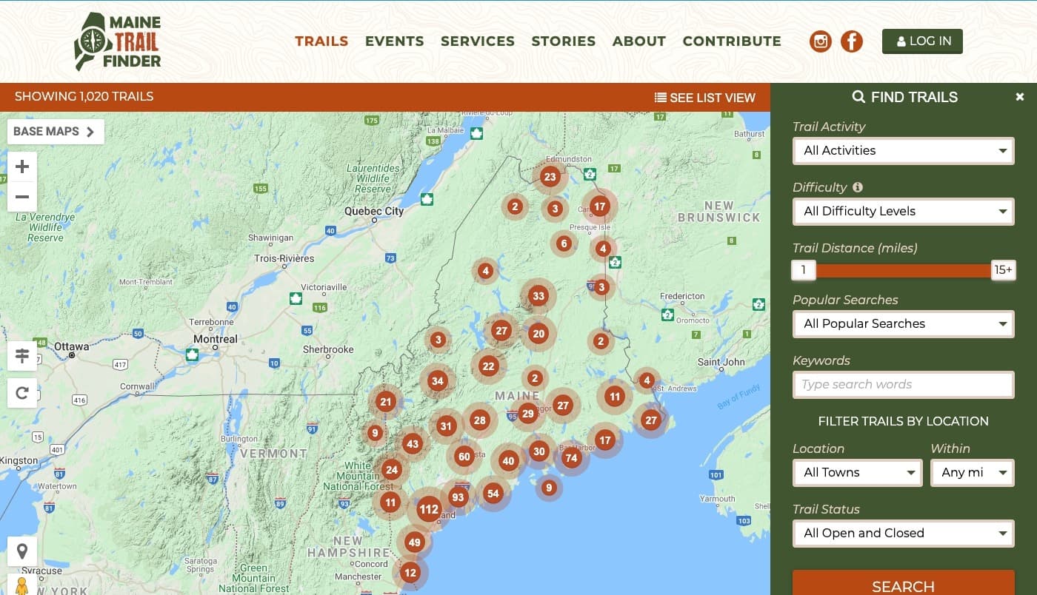Zoom in on the map
1037x595 pixels.
22,167
